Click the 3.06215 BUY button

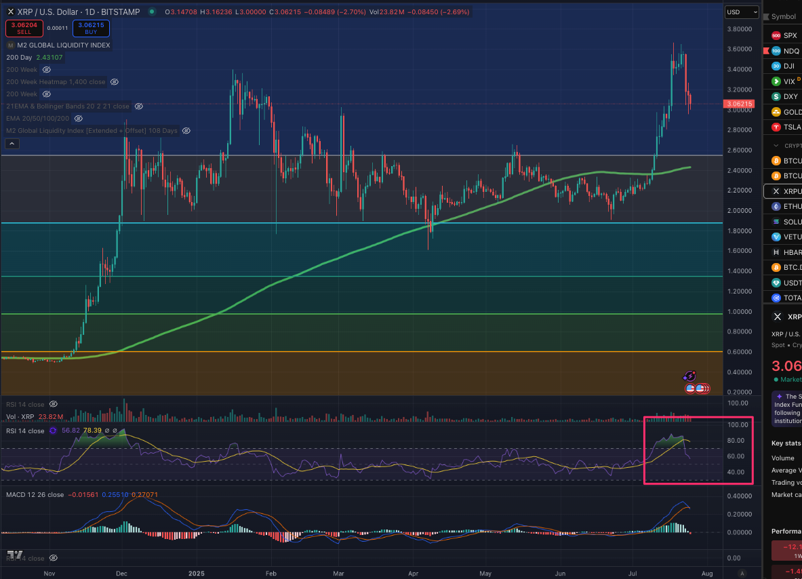91,28
